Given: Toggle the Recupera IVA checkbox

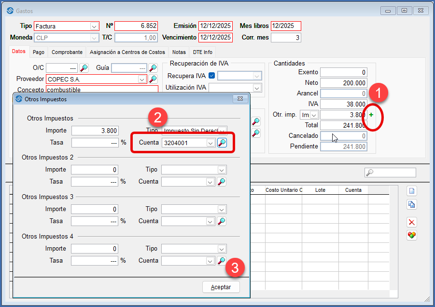Looking at the screenshot, I should [211, 76].
